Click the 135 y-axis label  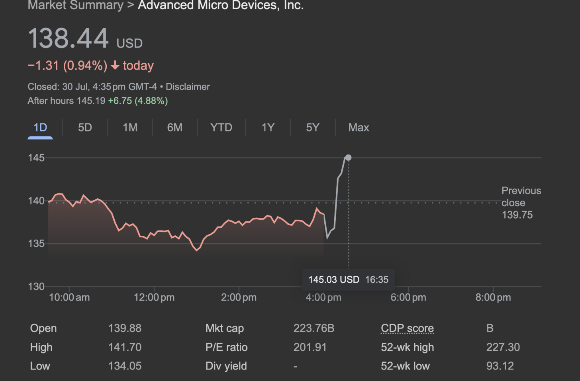(36, 243)
